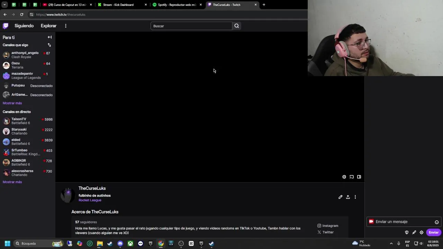Open the chat settings gear
Screen dimensions: 443x249
422,232
